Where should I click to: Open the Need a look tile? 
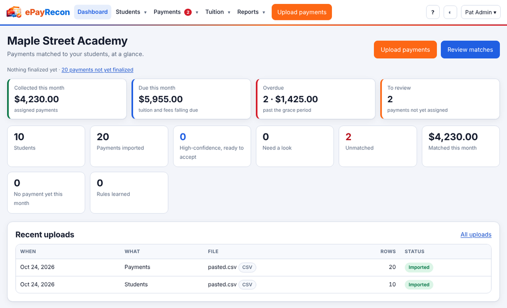point(295,146)
